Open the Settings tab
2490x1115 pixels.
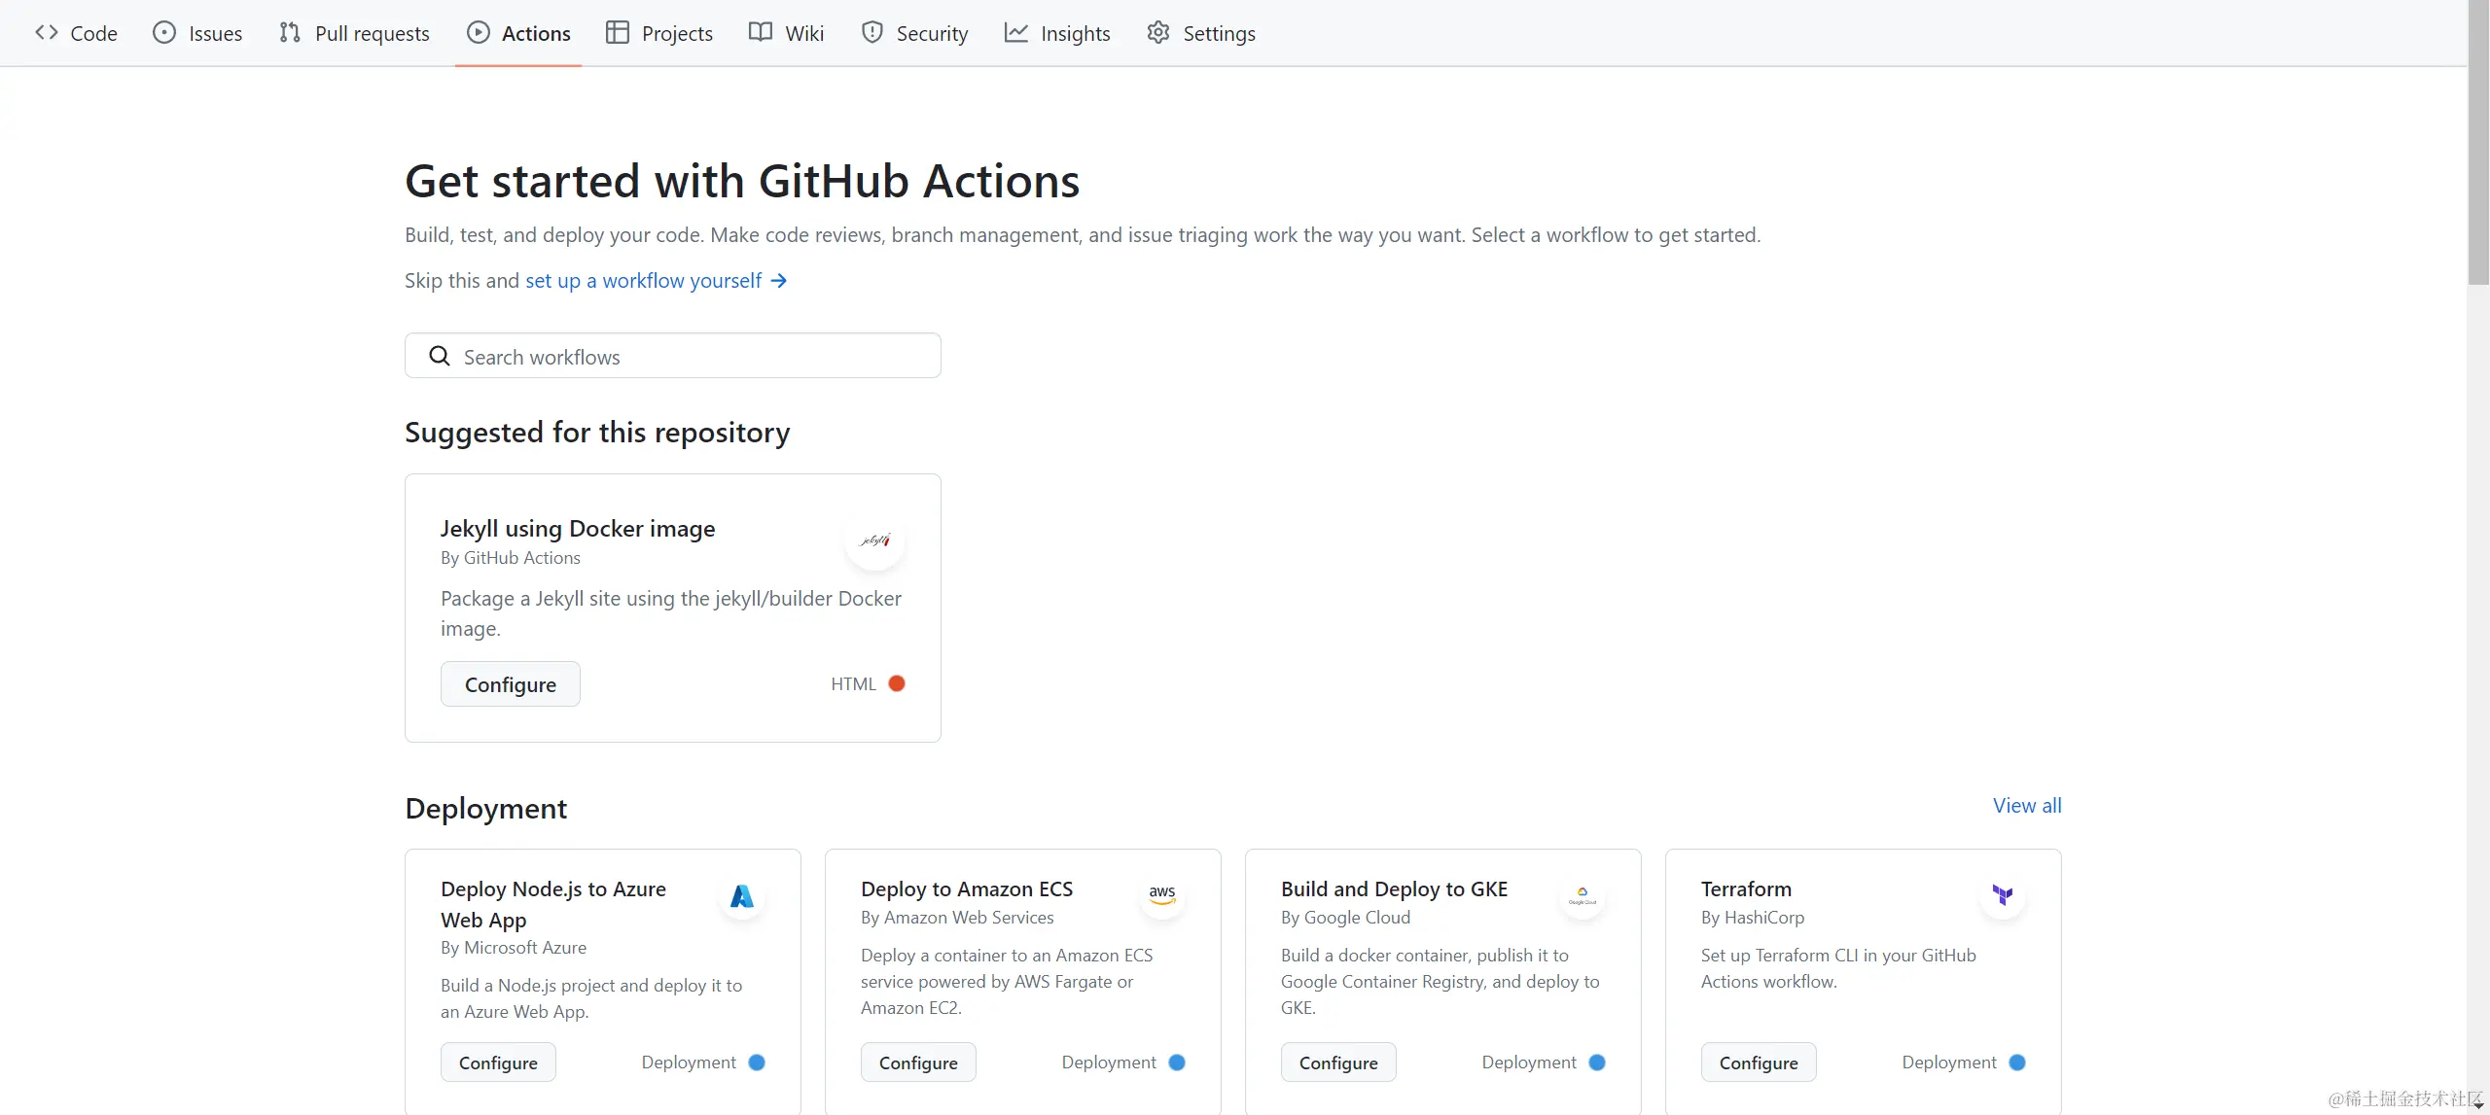pyautogui.click(x=1200, y=32)
